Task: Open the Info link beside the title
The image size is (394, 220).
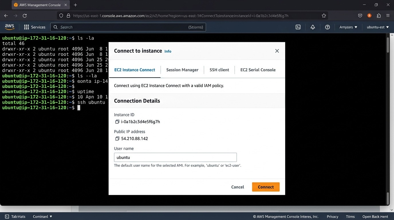Action: [168, 51]
